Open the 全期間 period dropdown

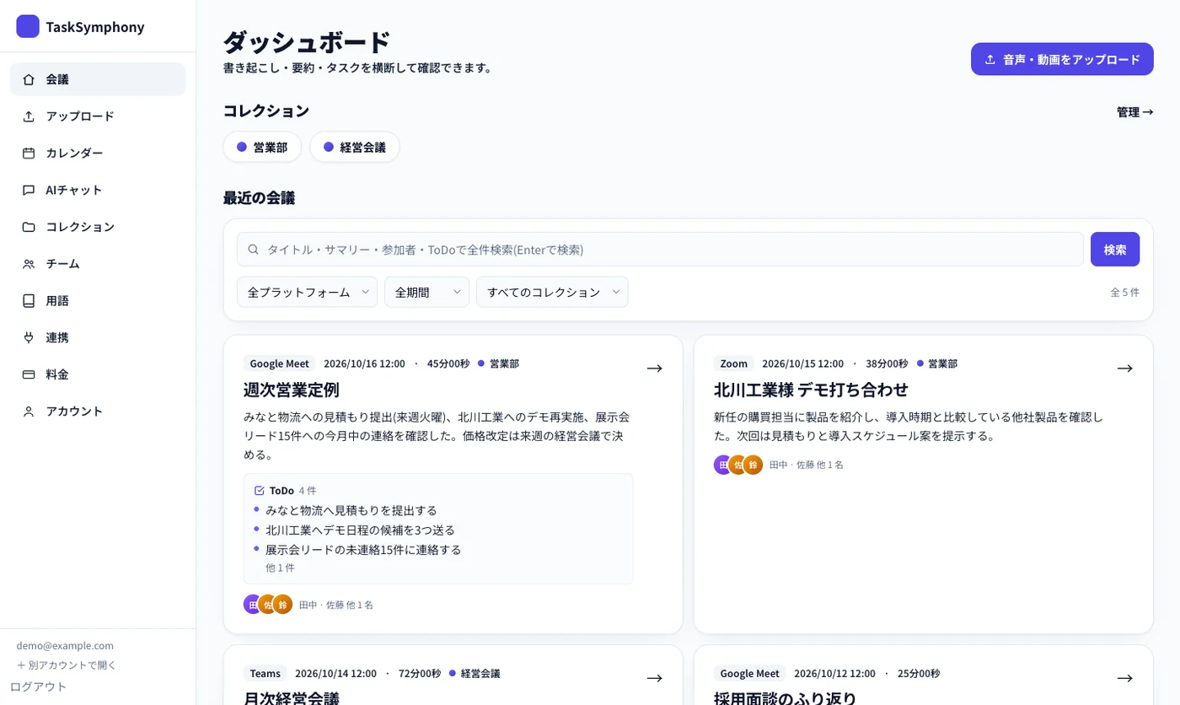pyautogui.click(x=426, y=292)
